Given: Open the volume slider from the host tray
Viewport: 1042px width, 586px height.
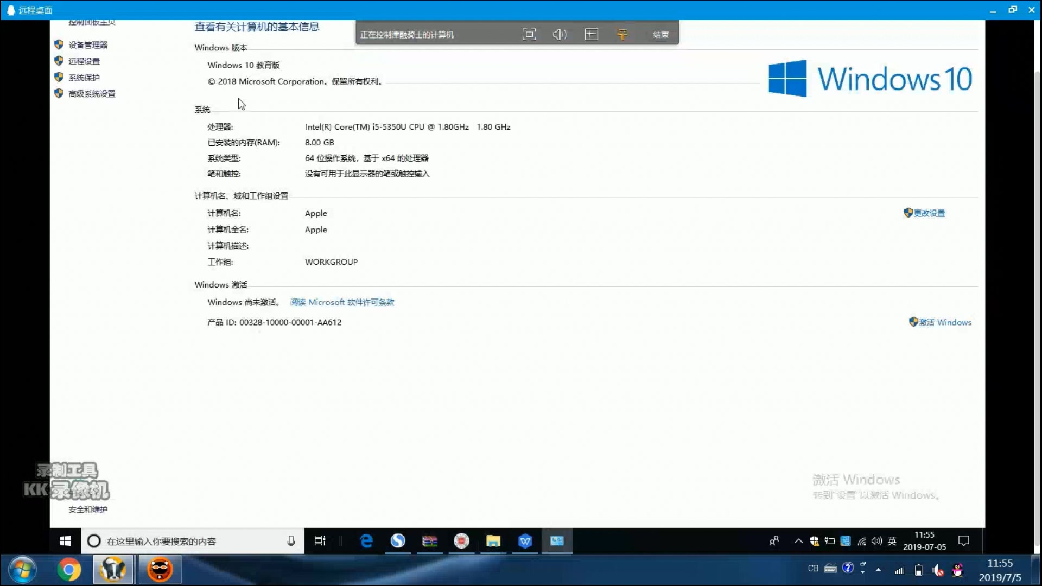Looking at the screenshot, I should 937,570.
